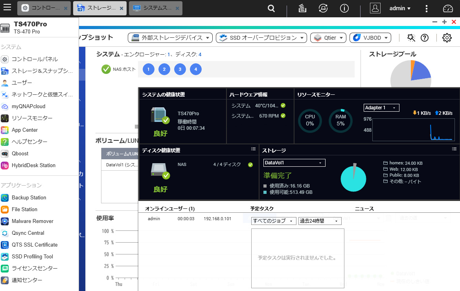Click the user avatar icon
The width and height of the screenshot is (460, 291).
(x=375, y=8)
